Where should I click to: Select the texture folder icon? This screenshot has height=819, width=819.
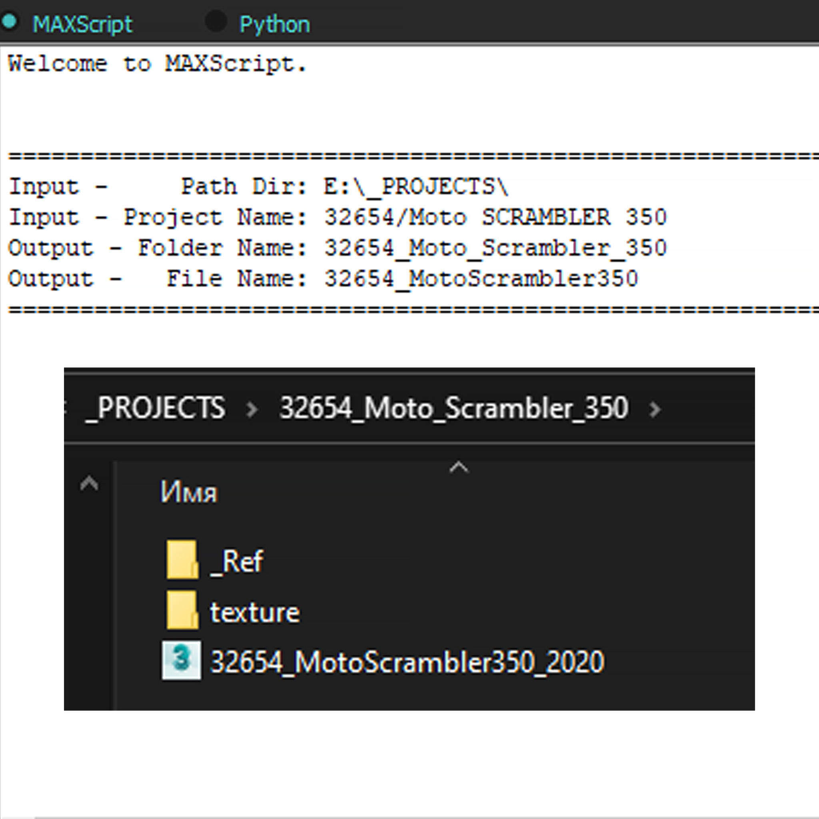pos(182,609)
